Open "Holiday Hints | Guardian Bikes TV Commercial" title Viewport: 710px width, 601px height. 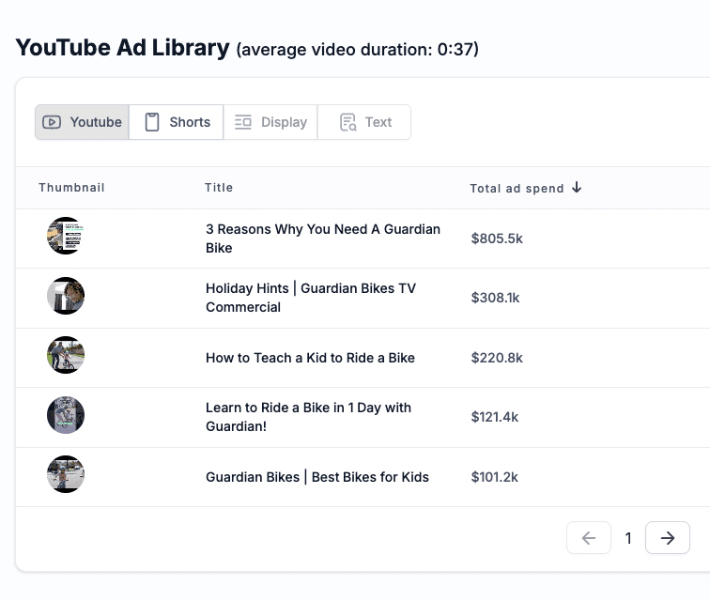(x=311, y=298)
